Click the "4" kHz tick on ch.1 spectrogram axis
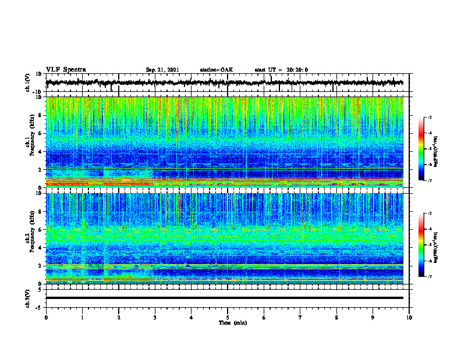Screen dimensions: 461x356 pos(40,152)
